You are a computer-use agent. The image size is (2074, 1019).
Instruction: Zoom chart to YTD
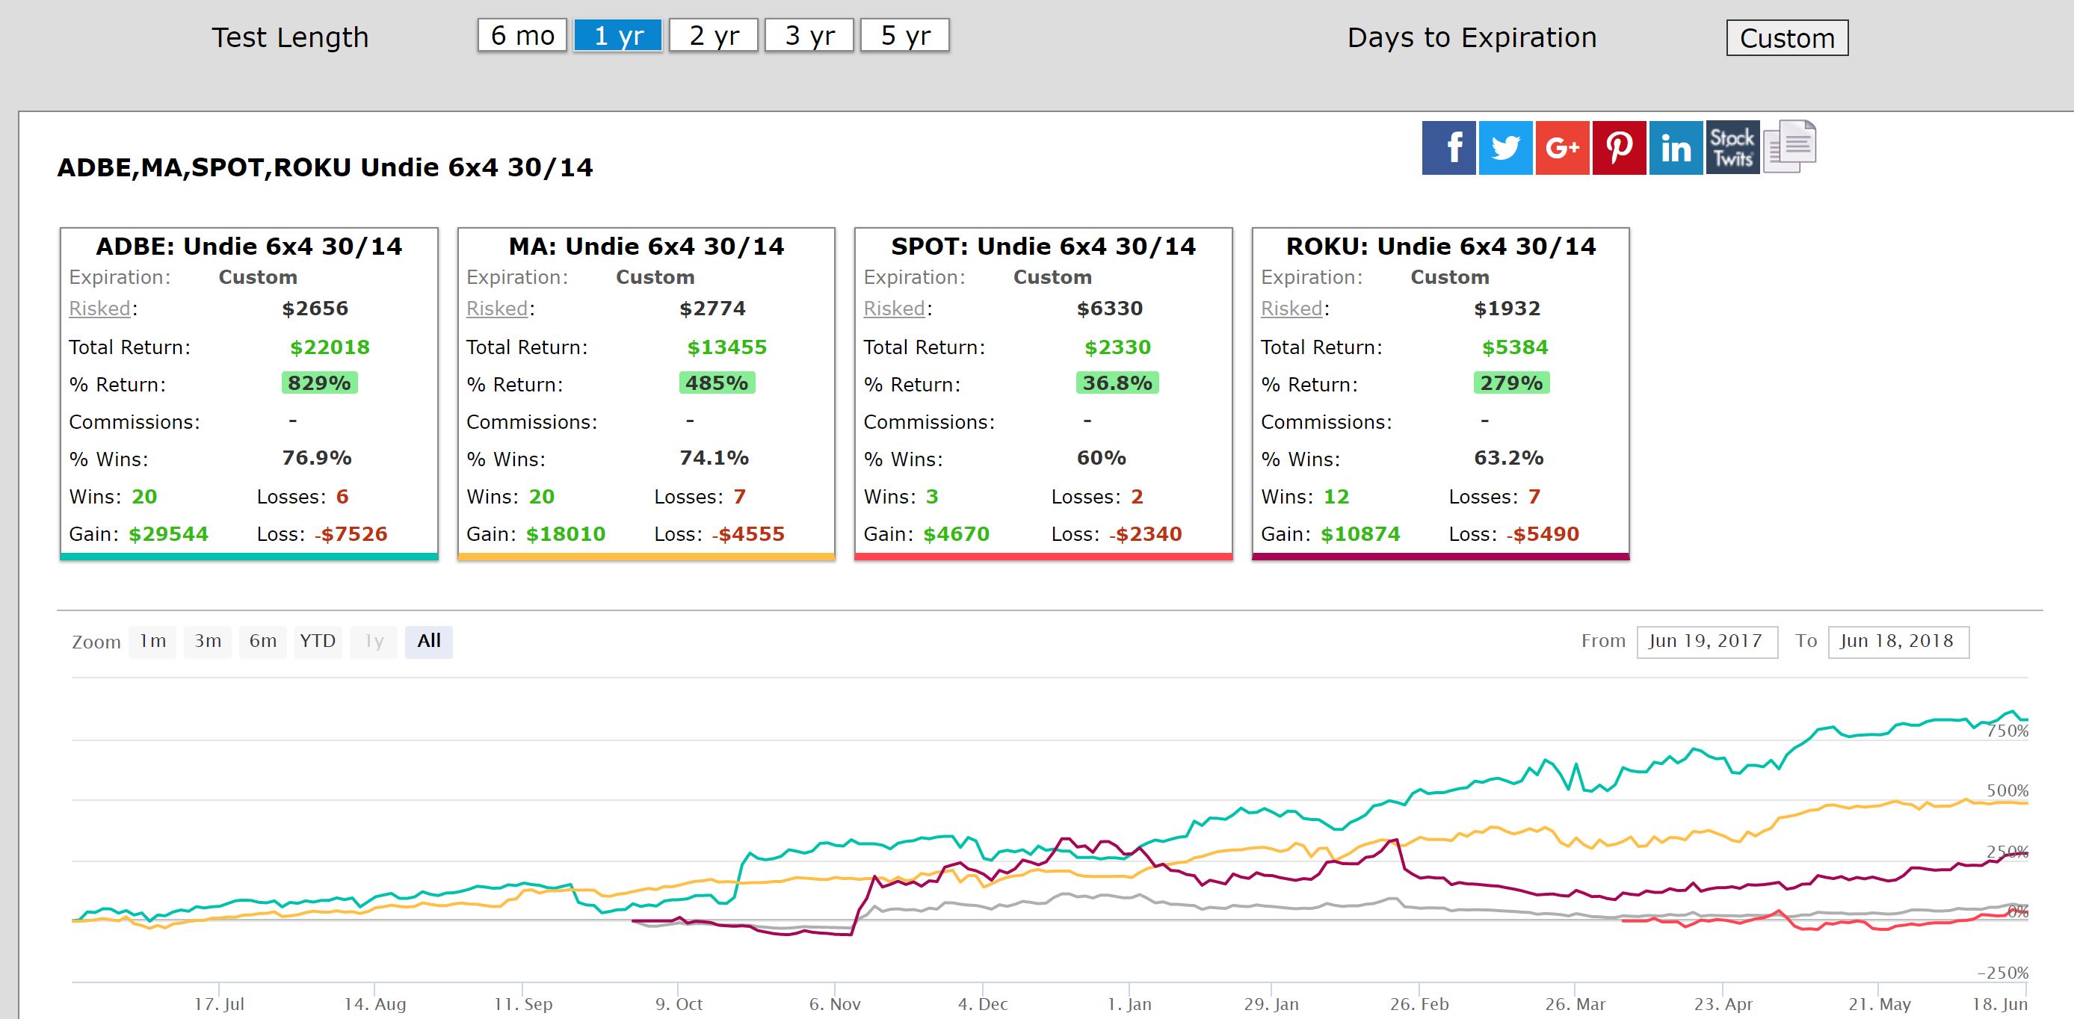(x=317, y=642)
